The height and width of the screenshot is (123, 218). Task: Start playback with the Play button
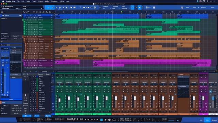[x=106, y=120]
